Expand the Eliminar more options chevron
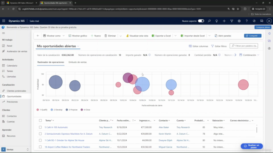 tap(120, 36)
